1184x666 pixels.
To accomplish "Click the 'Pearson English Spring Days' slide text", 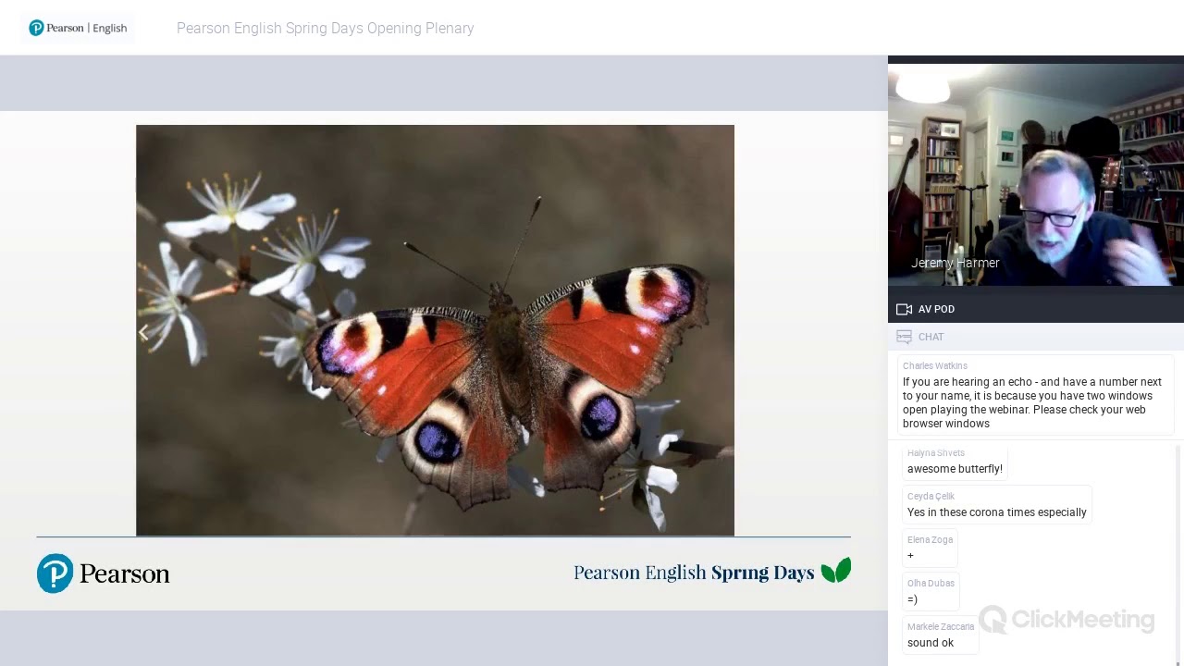I will coord(694,573).
